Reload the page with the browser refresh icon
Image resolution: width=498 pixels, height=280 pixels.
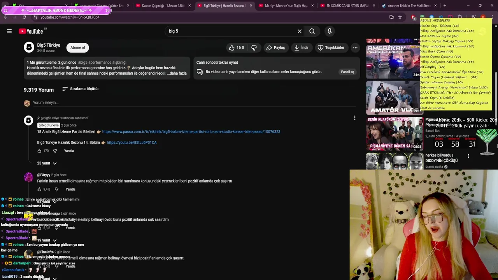coord(25,17)
